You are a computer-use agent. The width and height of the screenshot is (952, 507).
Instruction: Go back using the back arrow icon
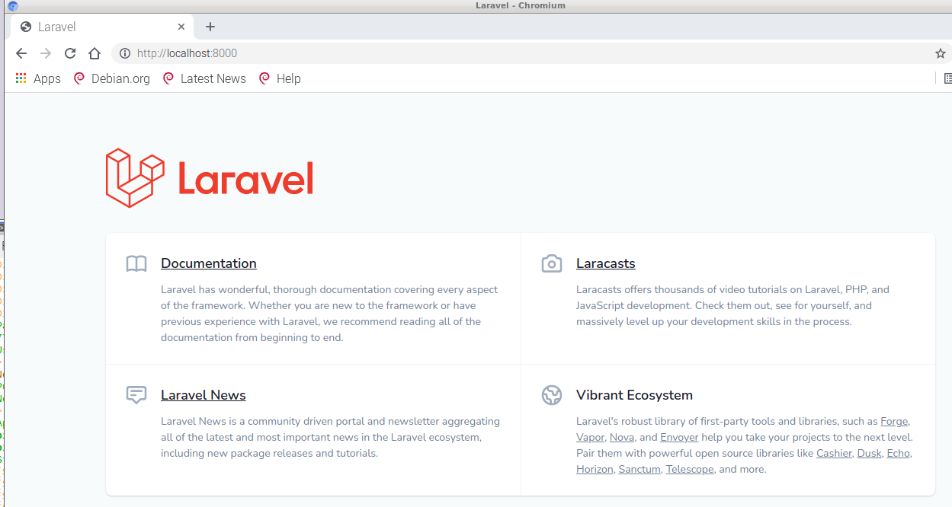pyautogui.click(x=21, y=53)
